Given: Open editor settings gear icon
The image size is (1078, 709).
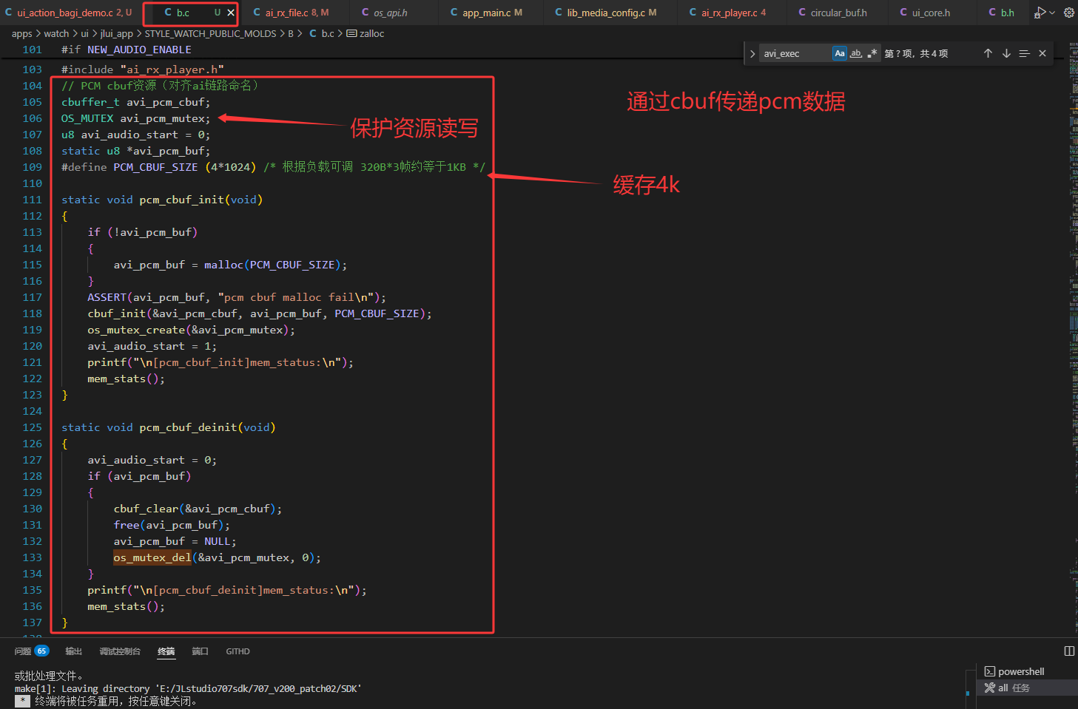Looking at the screenshot, I should (1069, 13).
